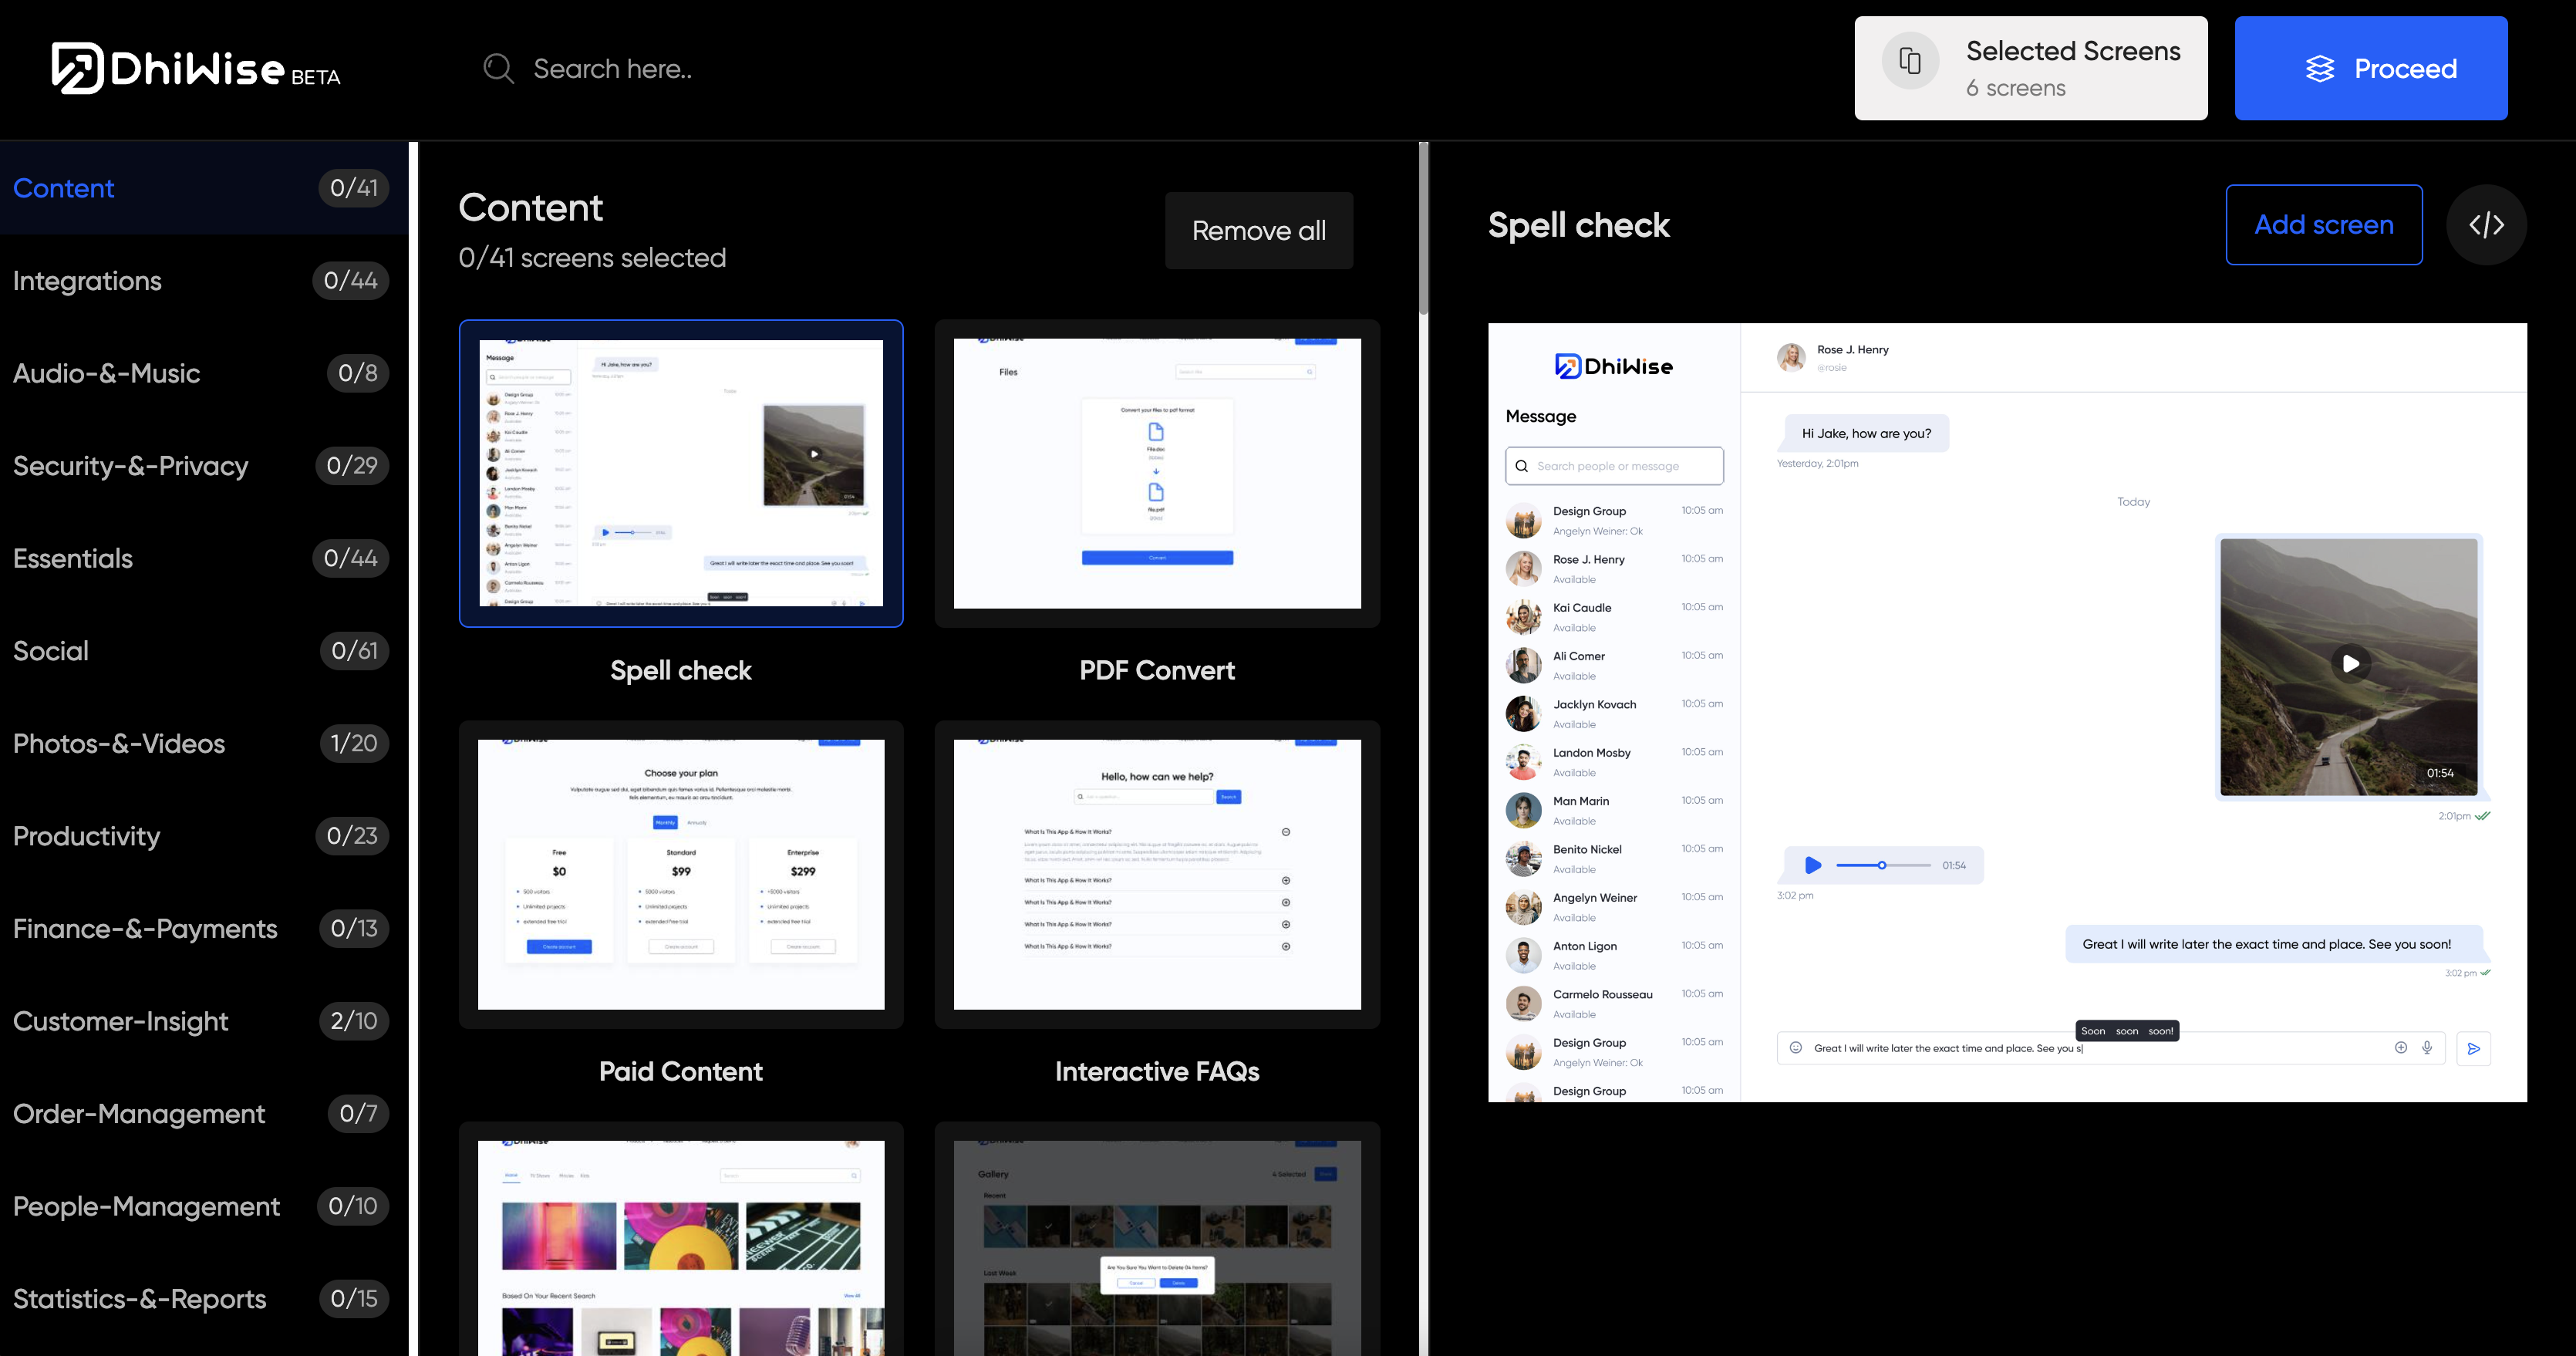The height and width of the screenshot is (1356, 2576).
Task: Click the attachment plus icon in chat
Action: coord(2400,1048)
